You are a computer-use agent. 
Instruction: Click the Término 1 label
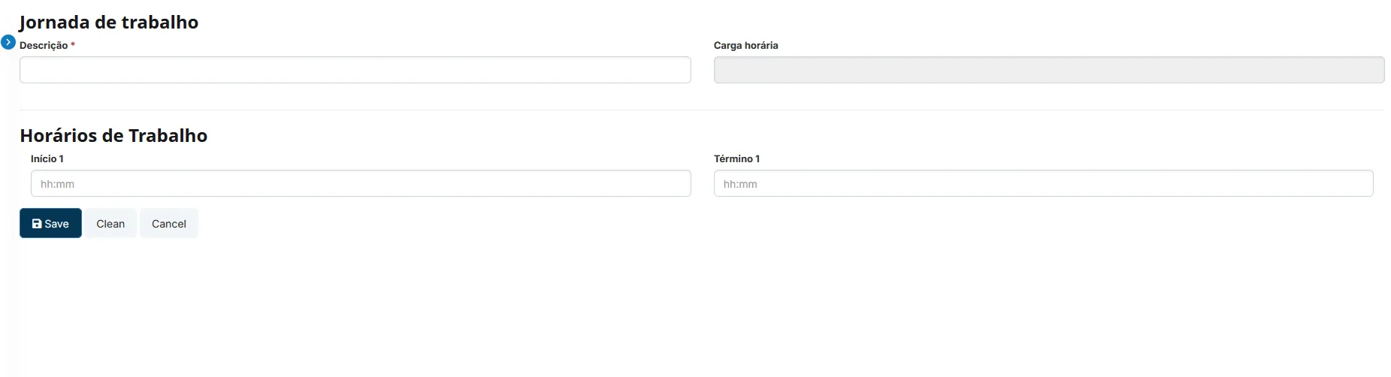pyautogui.click(x=737, y=158)
